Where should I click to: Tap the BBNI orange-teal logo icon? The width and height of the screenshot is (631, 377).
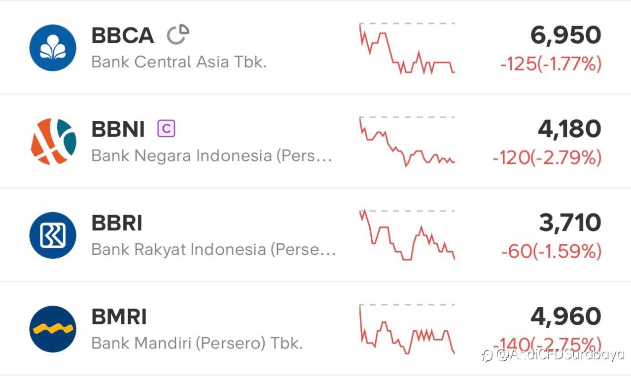click(53, 141)
